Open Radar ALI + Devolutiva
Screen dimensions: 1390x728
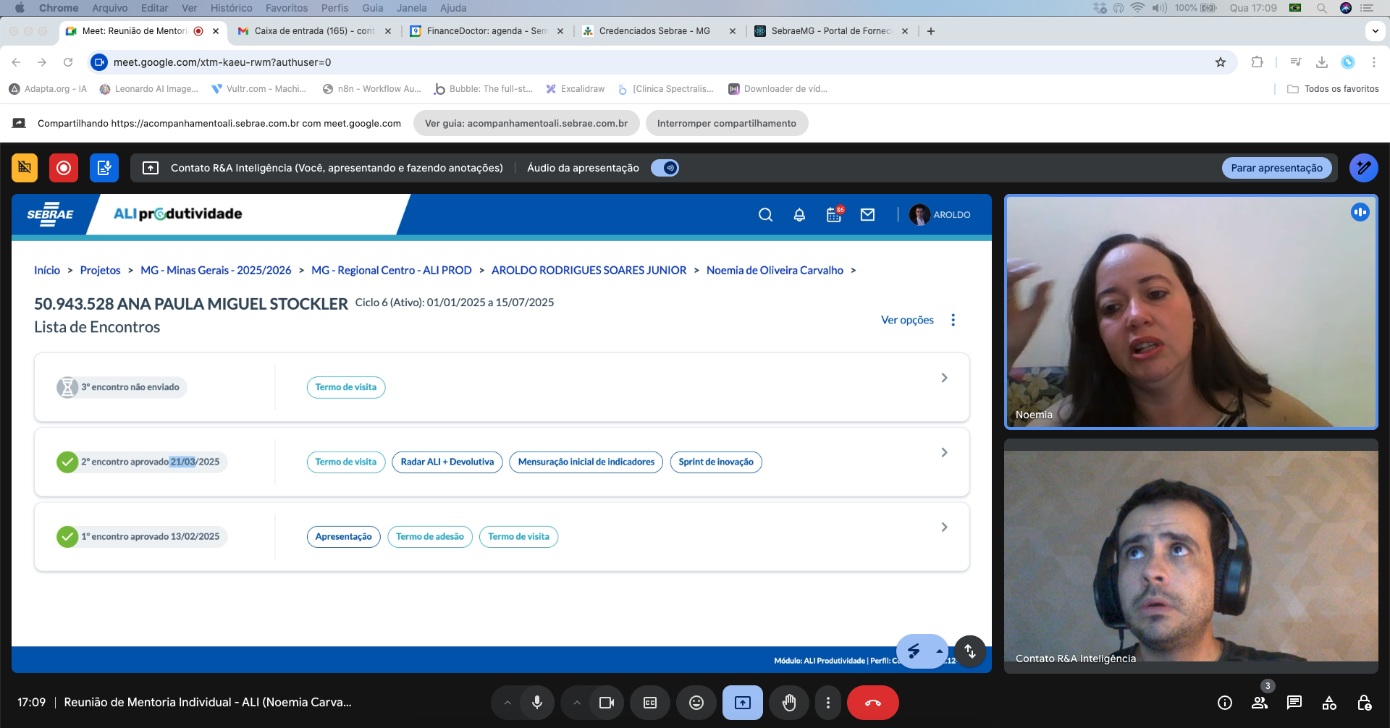[447, 462]
